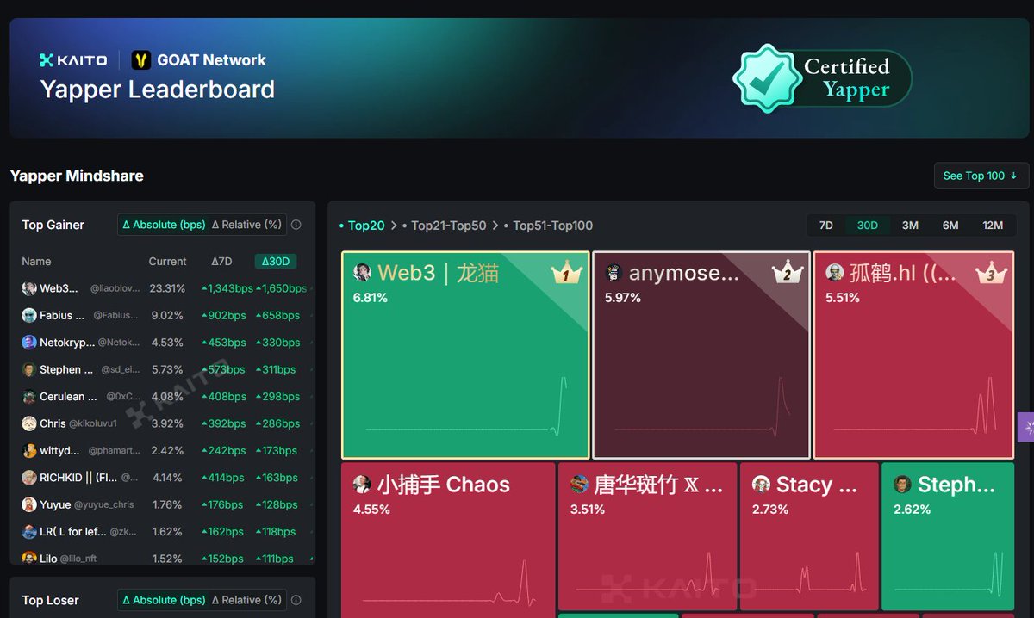Sort Top Gainer by Δ30D column
1034x618 pixels.
click(275, 262)
